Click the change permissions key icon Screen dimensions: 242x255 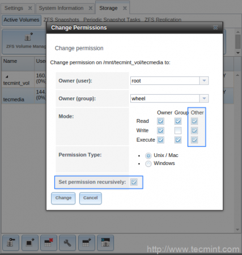click(x=11, y=243)
